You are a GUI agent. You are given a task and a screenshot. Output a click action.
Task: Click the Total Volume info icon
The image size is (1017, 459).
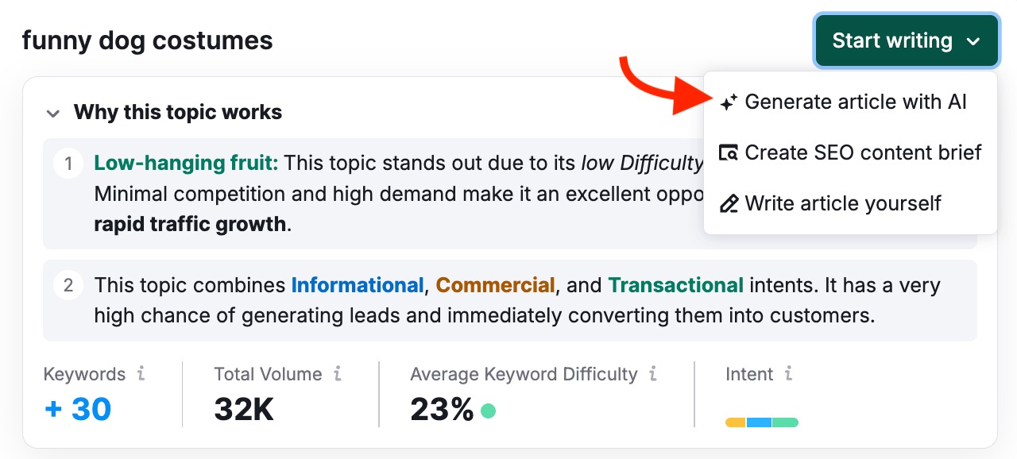coord(338,374)
